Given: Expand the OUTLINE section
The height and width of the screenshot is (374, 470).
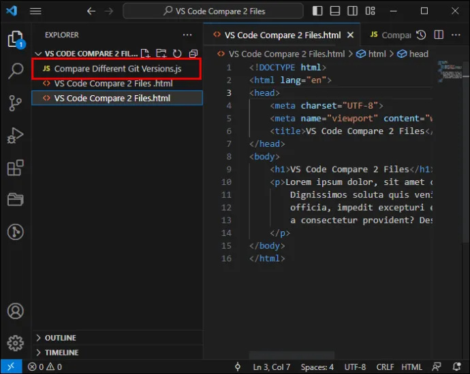Looking at the screenshot, I should (117, 338).
